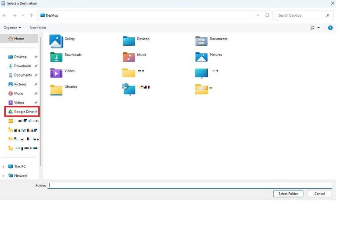Select the Downloads folder icon in main pane

pos(56,57)
